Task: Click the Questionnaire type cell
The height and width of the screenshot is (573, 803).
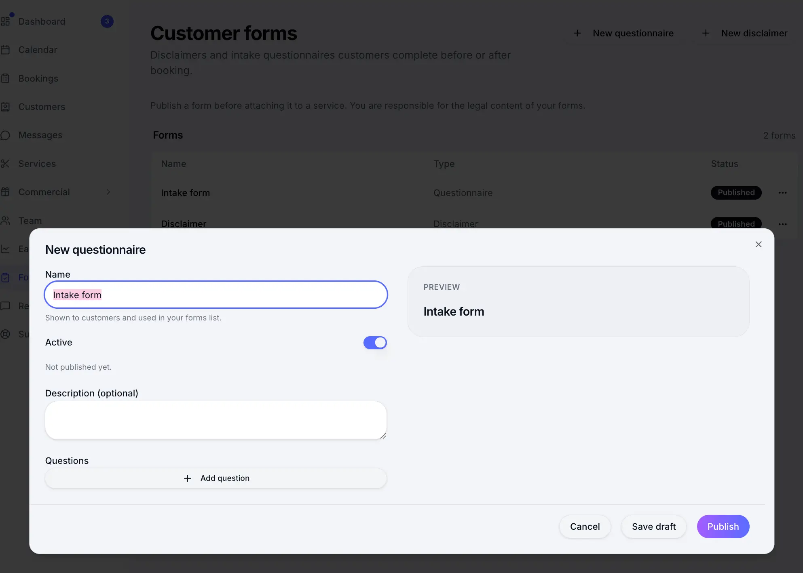Action: tap(463, 193)
